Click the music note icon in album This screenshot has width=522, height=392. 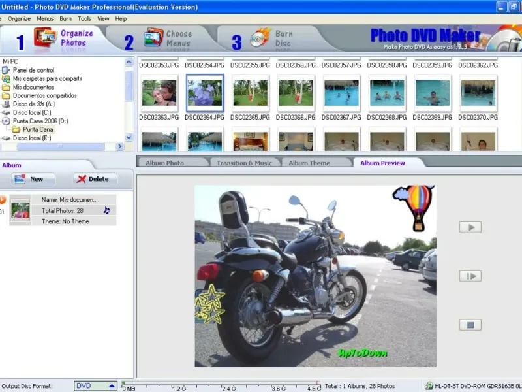106,210
